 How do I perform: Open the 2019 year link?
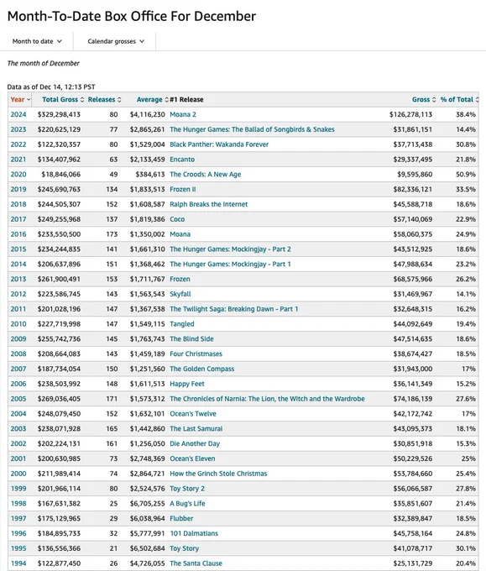(18, 189)
